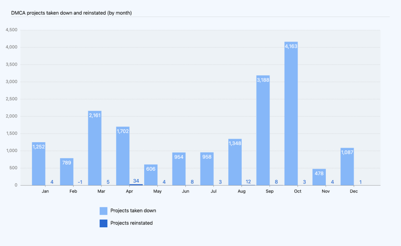Screen dimensions: 401x246
Task: Select the April reinstated bar showing 34
Action: [x=136, y=184]
